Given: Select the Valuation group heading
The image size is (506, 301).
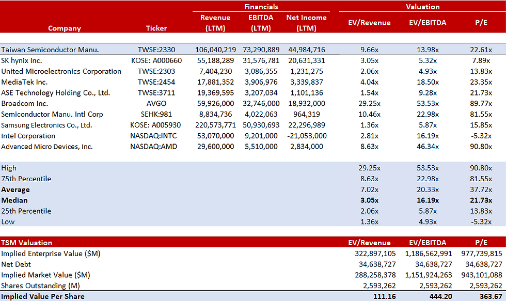Looking at the screenshot, I should [x=422, y=7].
